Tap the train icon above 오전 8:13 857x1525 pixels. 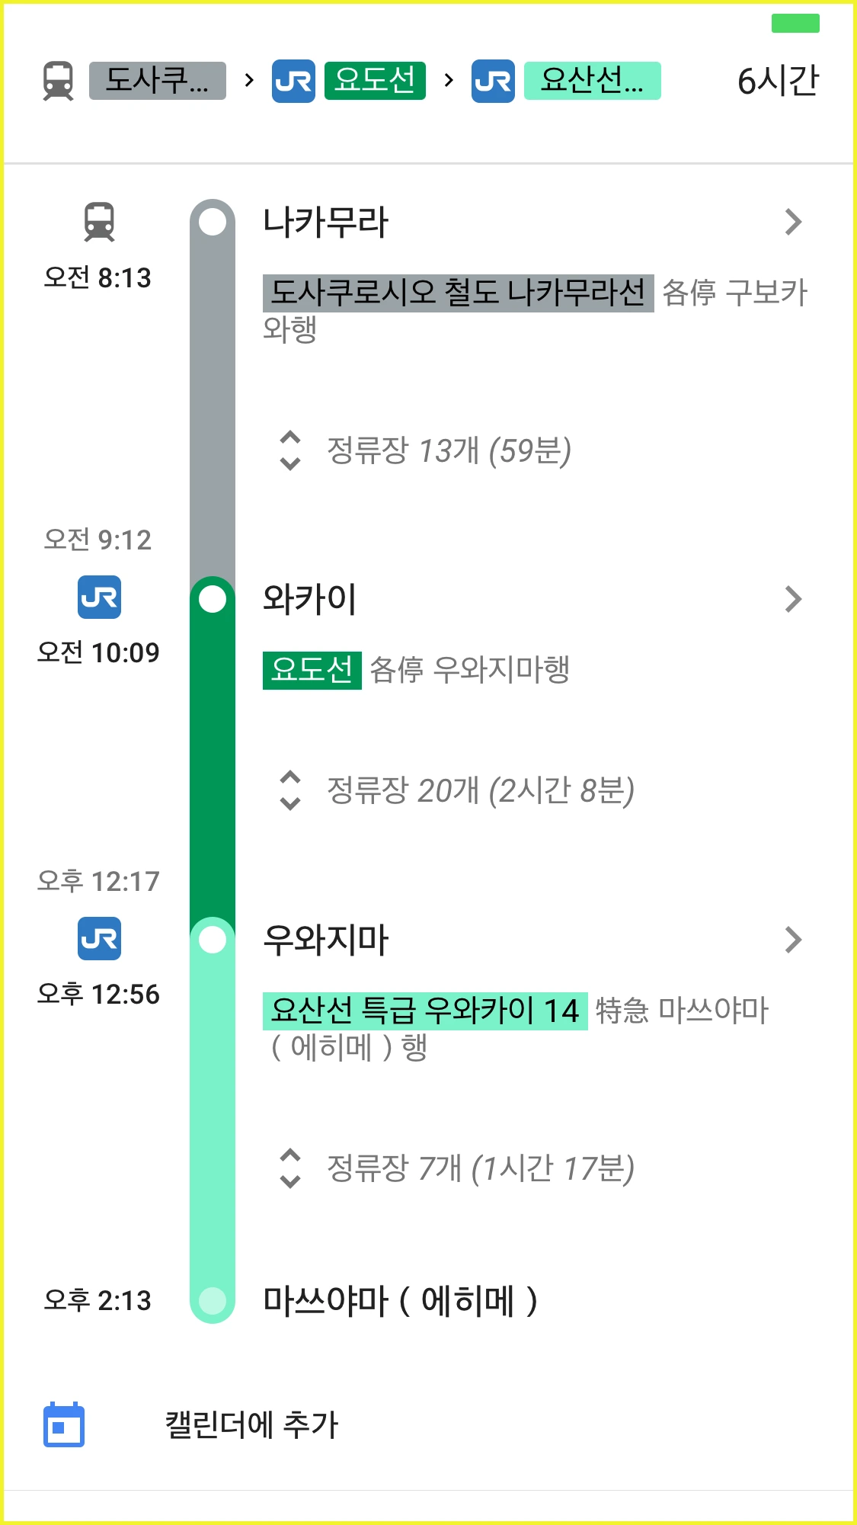pos(99,222)
